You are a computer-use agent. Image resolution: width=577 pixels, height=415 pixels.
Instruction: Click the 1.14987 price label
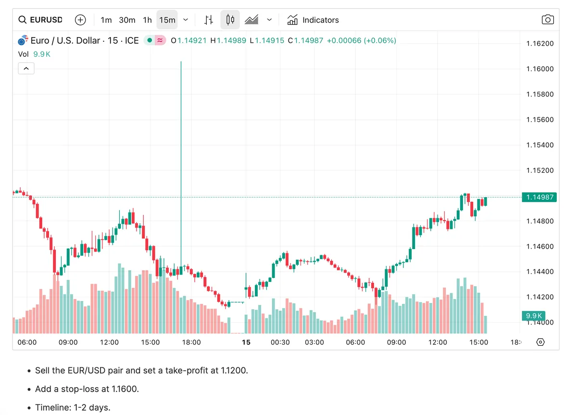coord(539,197)
